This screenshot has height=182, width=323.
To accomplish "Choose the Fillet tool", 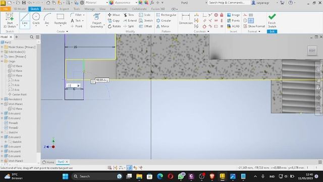I will click(76, 15).
